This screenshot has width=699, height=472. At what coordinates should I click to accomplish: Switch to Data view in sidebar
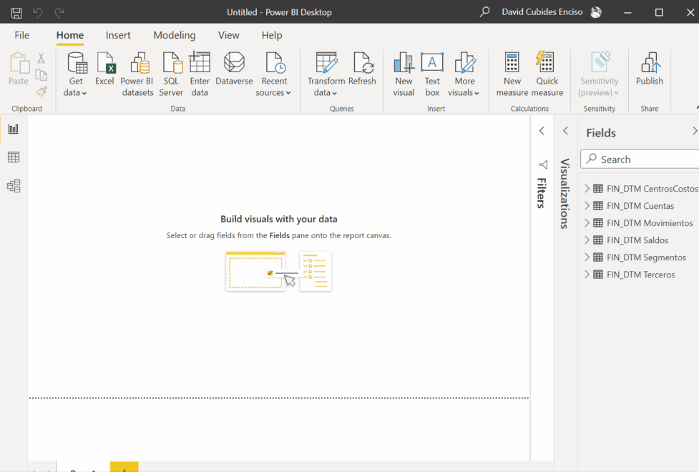tap(14, 157)
